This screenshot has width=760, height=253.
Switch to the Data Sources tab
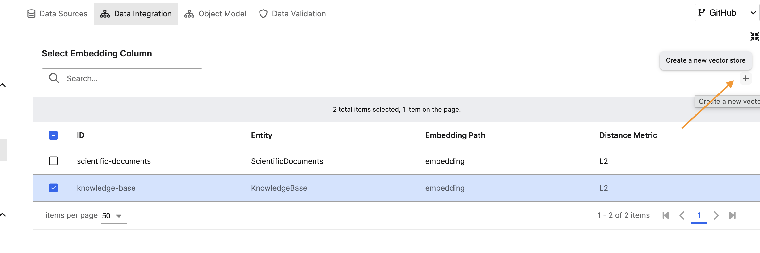click(x=57, y=14)
